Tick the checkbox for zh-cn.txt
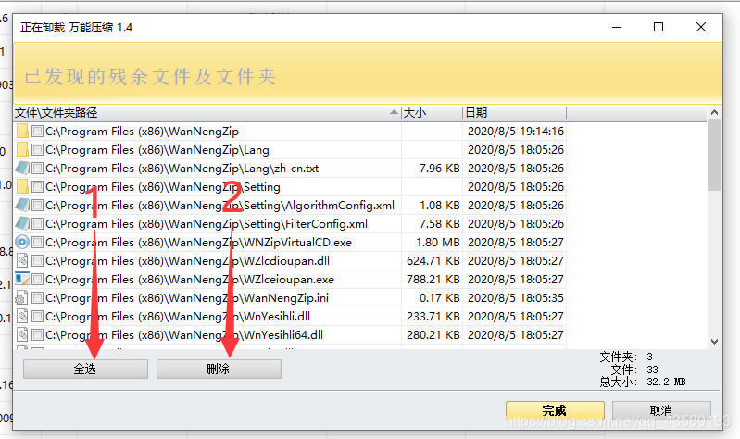Viewport: 740px width, 439px height. 37,168
